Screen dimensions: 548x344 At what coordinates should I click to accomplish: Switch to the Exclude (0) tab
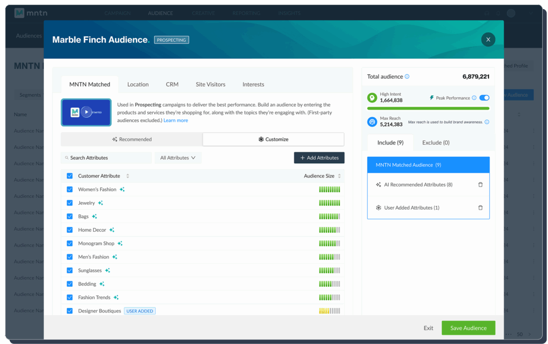436,143
